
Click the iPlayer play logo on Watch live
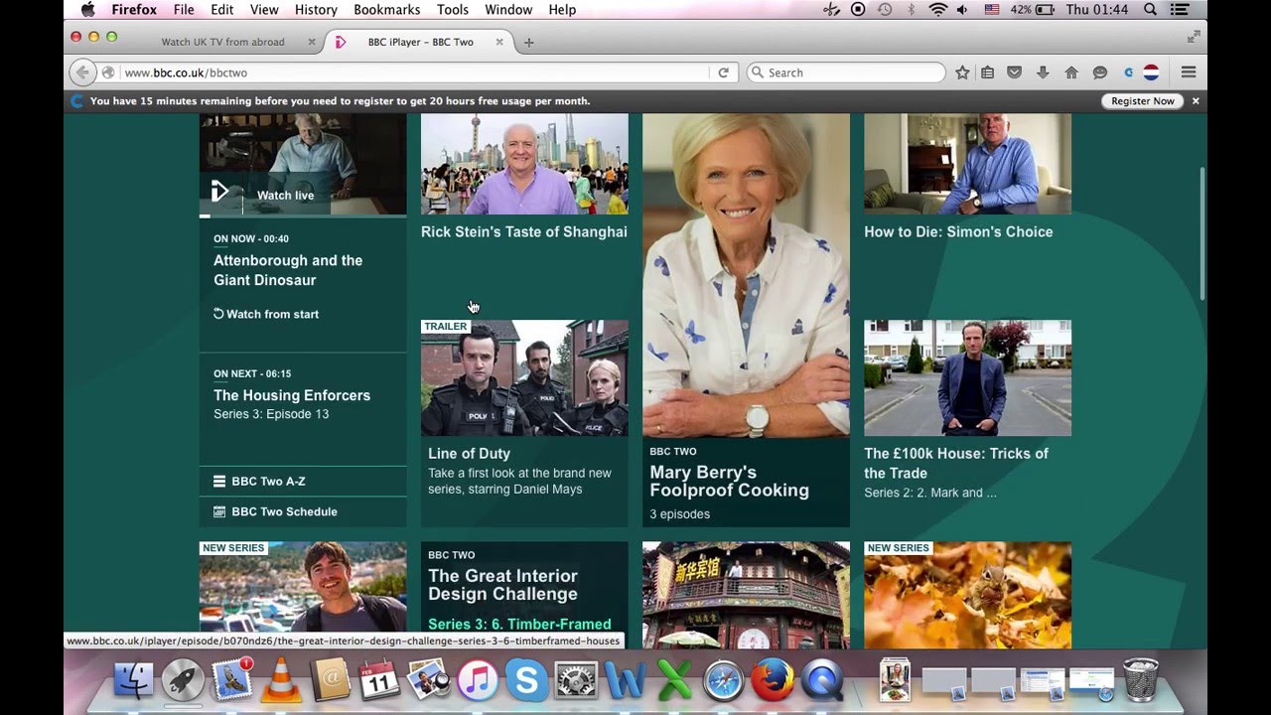pyautogui.click(x=220, y=191)
